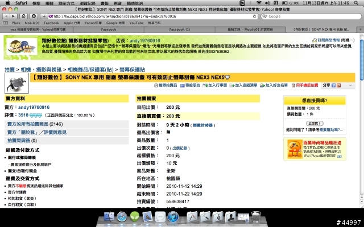Open the chat bubble app in Dock
Screen dimensions: 364x227
160,217
